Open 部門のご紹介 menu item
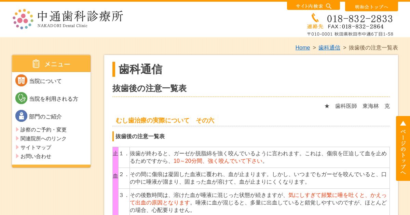 (x=45, y=117)
